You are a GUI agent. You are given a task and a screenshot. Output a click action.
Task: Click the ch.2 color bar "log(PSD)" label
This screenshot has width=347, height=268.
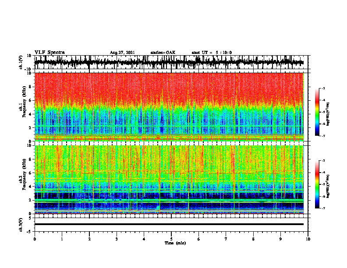click(328, 186)
